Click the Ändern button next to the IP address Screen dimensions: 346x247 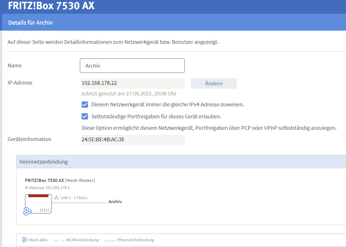tap(214, 83)
